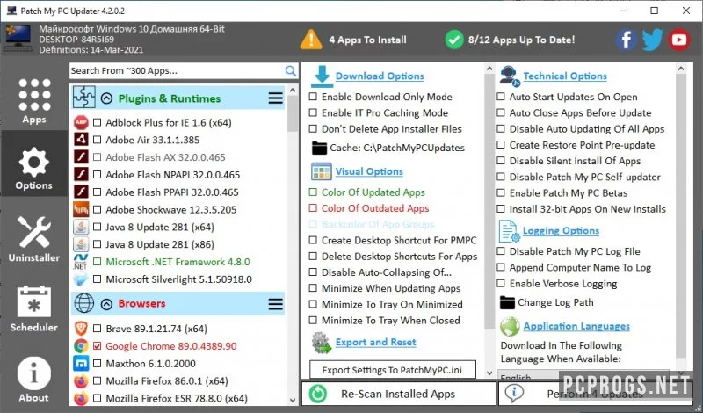Check Minimize To Tray When Closed
The width and height of the screenshot is (703, 413).
click(313, 321)
